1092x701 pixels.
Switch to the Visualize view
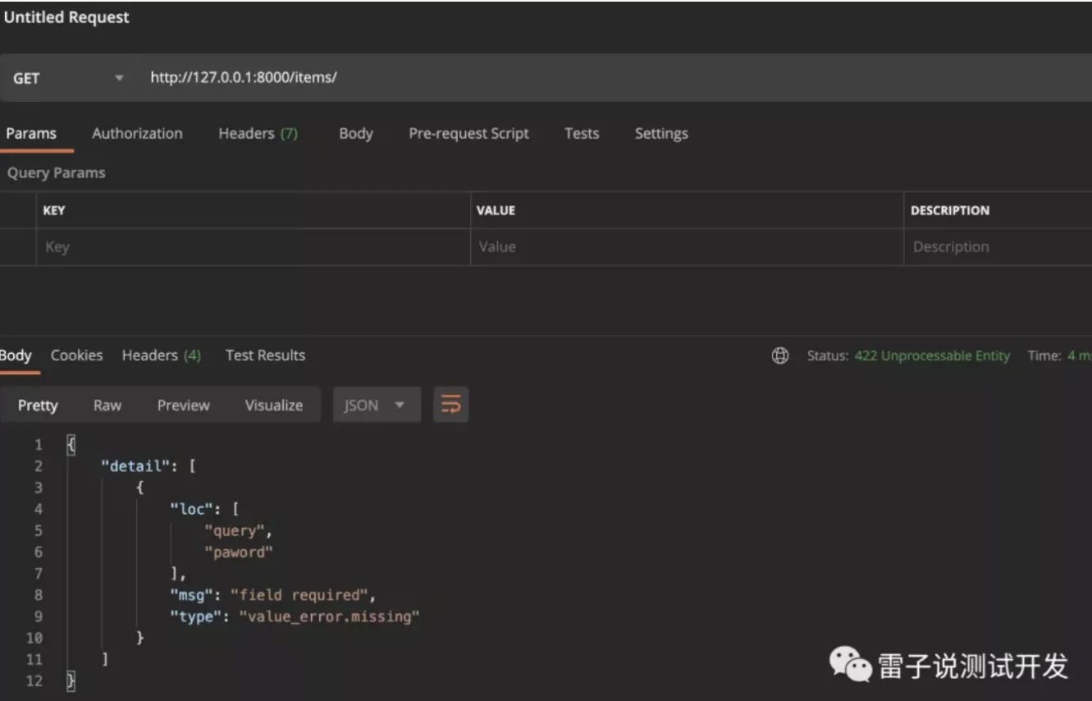[273, 405]
